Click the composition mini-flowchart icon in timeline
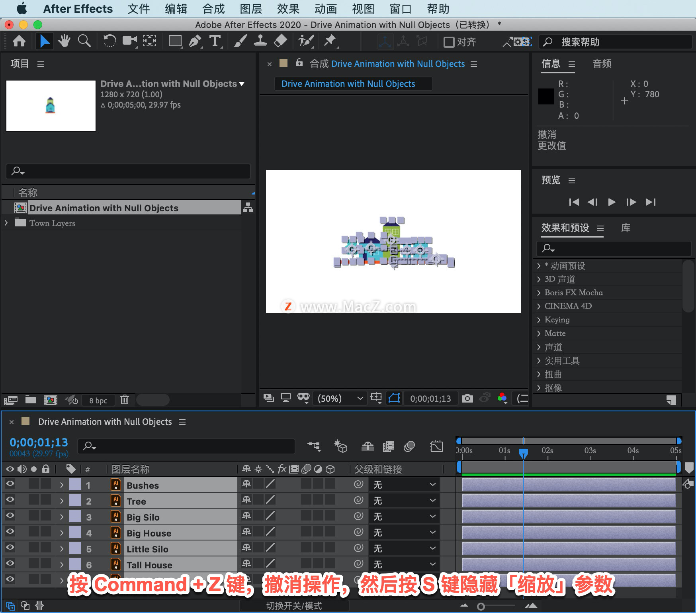 (x=314, y=446)
